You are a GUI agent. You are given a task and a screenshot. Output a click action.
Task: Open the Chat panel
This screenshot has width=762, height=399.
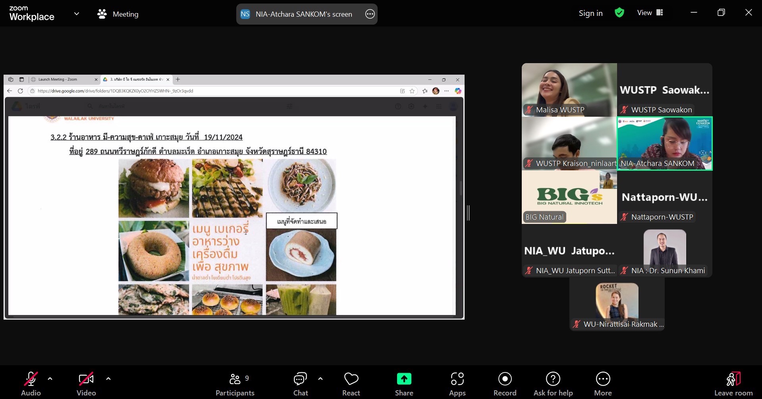pos(301,384)
